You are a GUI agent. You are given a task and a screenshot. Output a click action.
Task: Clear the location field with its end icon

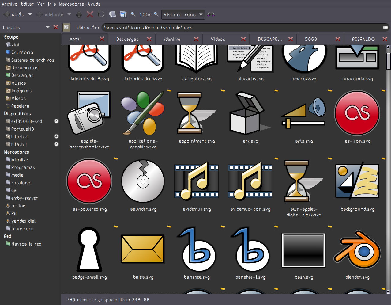point(385,28)
